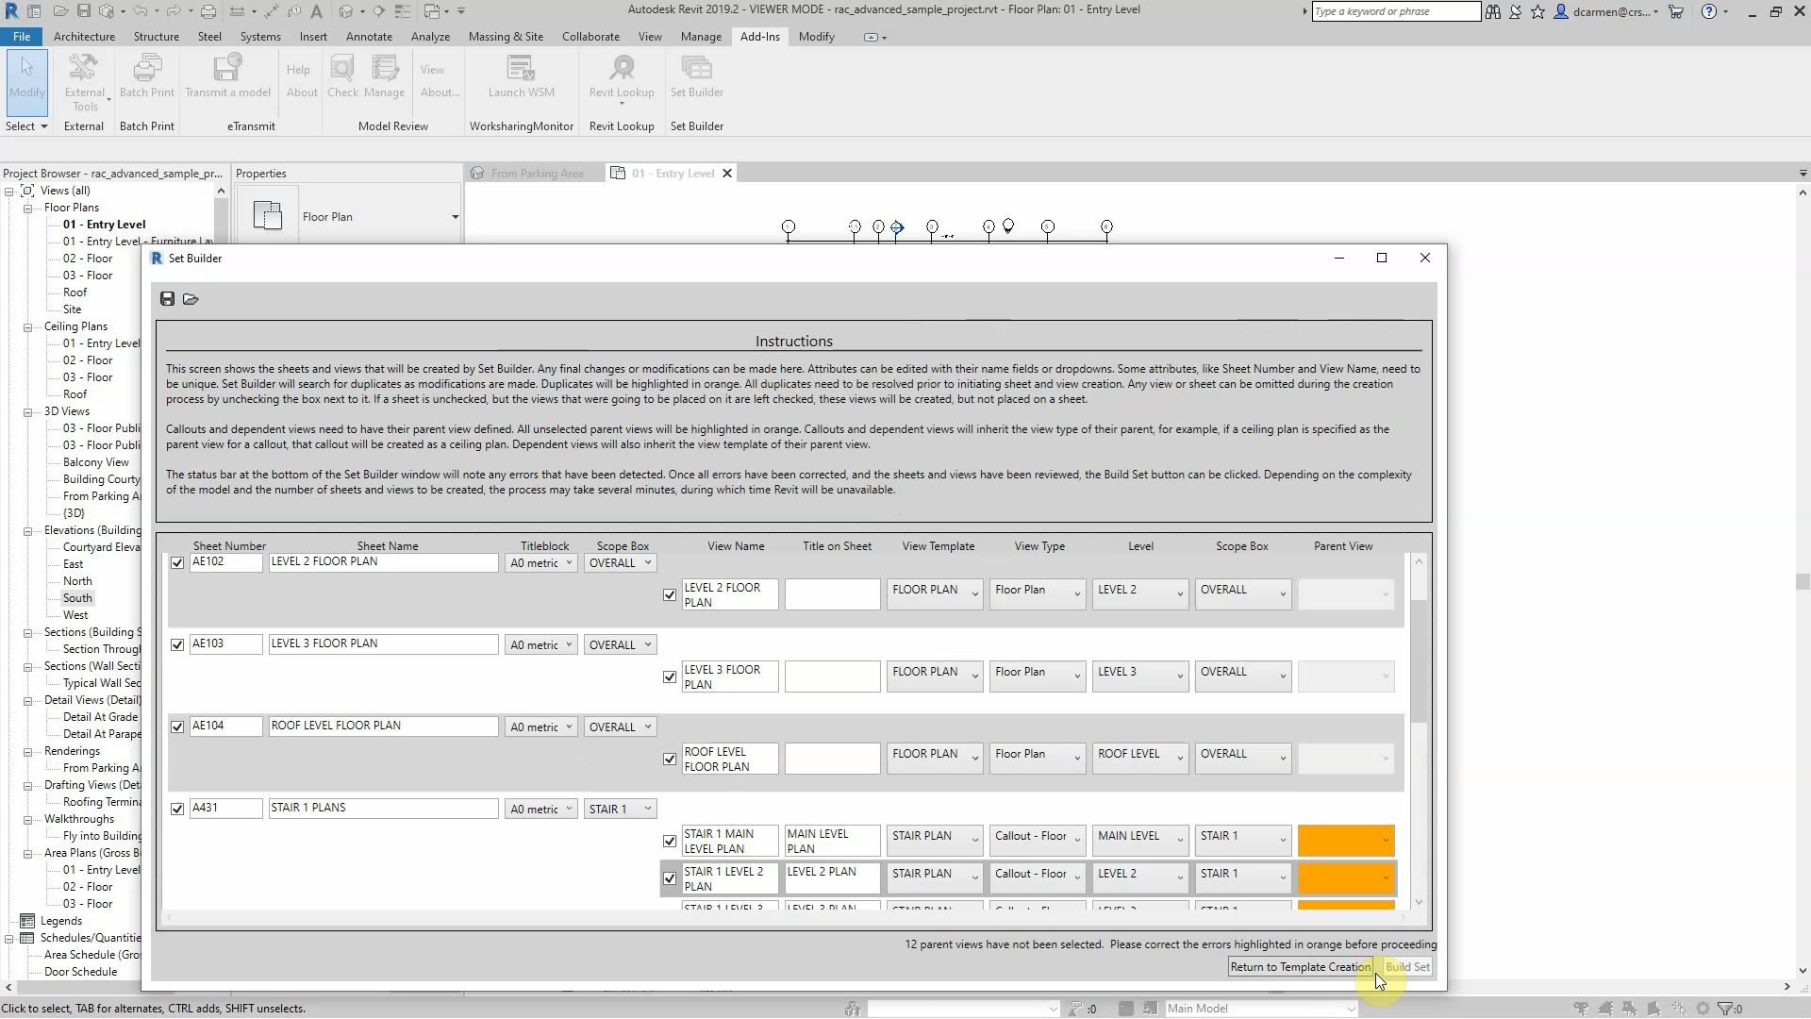Click the Build Set button

[1407, 967]
